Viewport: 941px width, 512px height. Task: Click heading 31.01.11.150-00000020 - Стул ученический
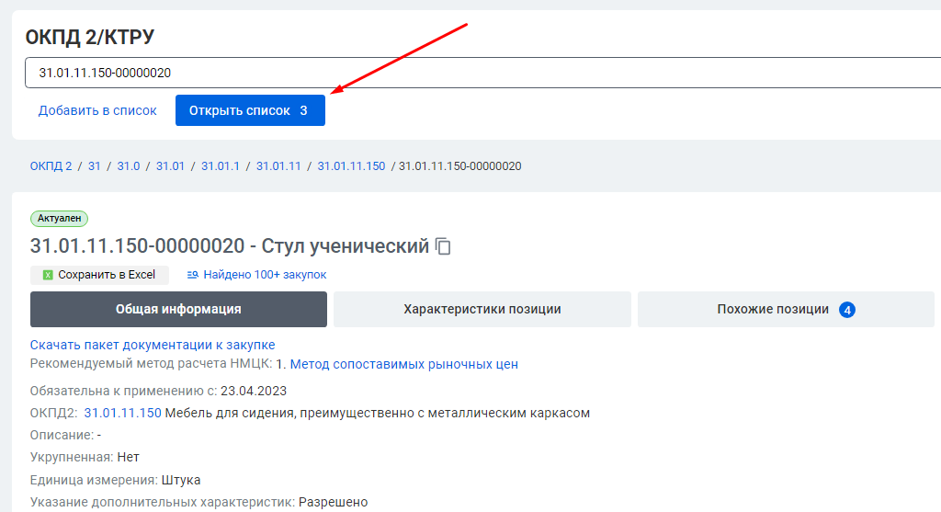tap(229, 246)
